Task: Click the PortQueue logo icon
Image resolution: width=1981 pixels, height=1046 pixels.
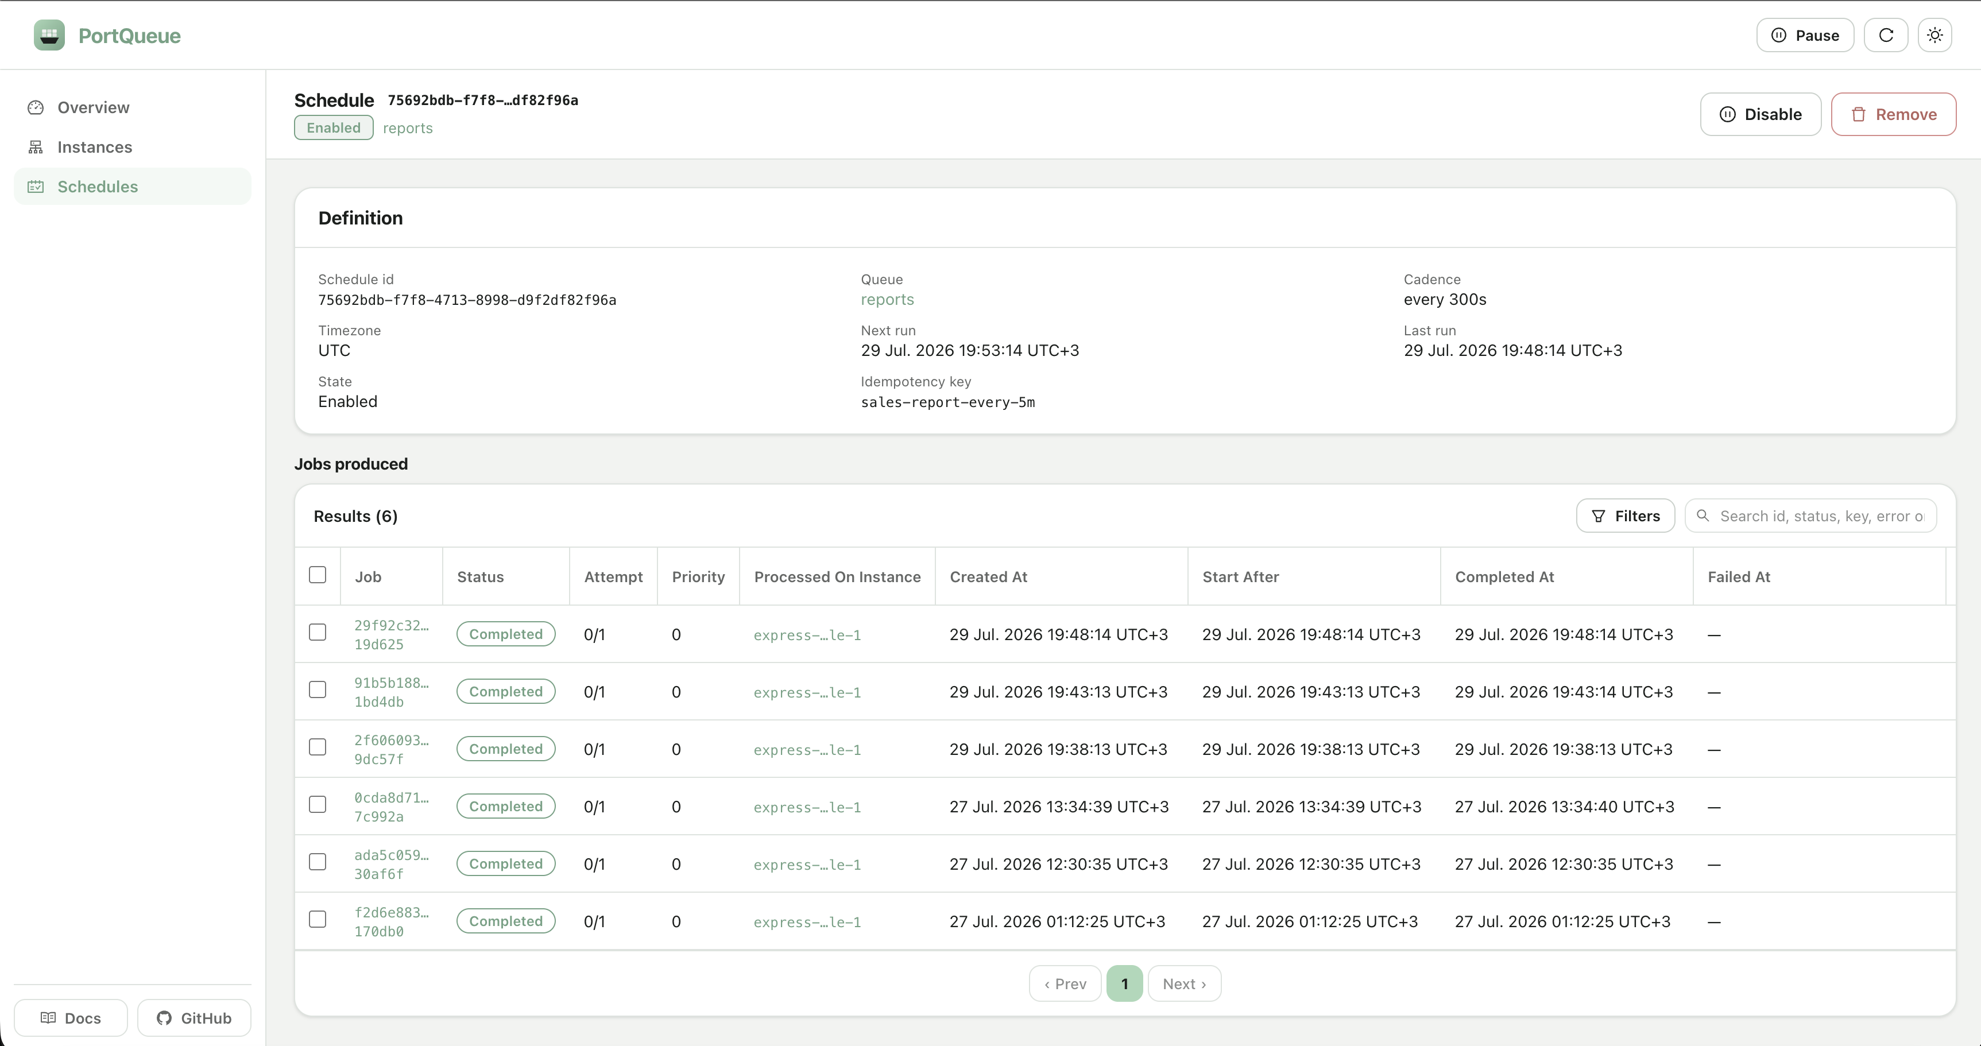Action: click(49, 36)
